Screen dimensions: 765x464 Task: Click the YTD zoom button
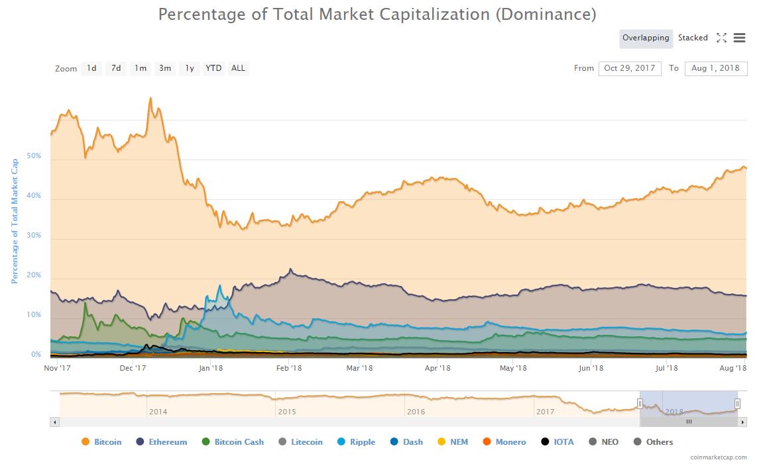pyautogui.click(x=213, y=68)
